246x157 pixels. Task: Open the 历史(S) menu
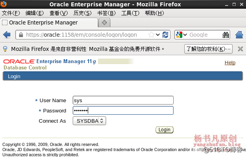pyautogui.click(x=82, y=13)
